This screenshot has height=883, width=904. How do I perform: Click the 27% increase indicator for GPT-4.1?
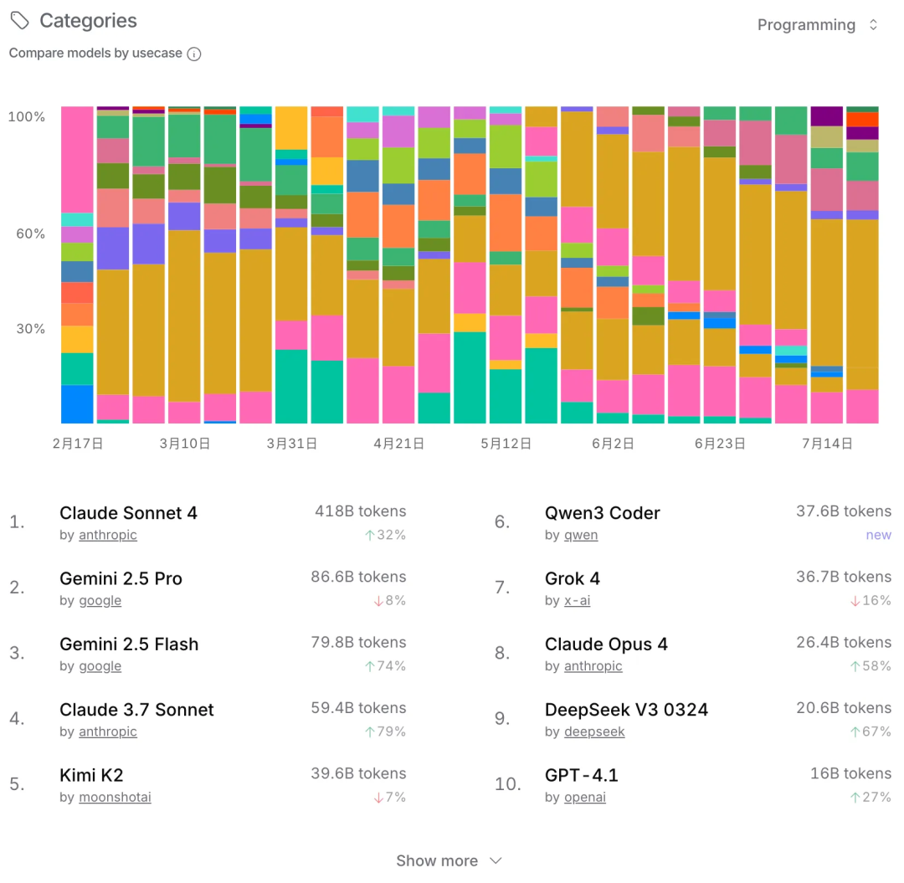click(x=871, y=797)
